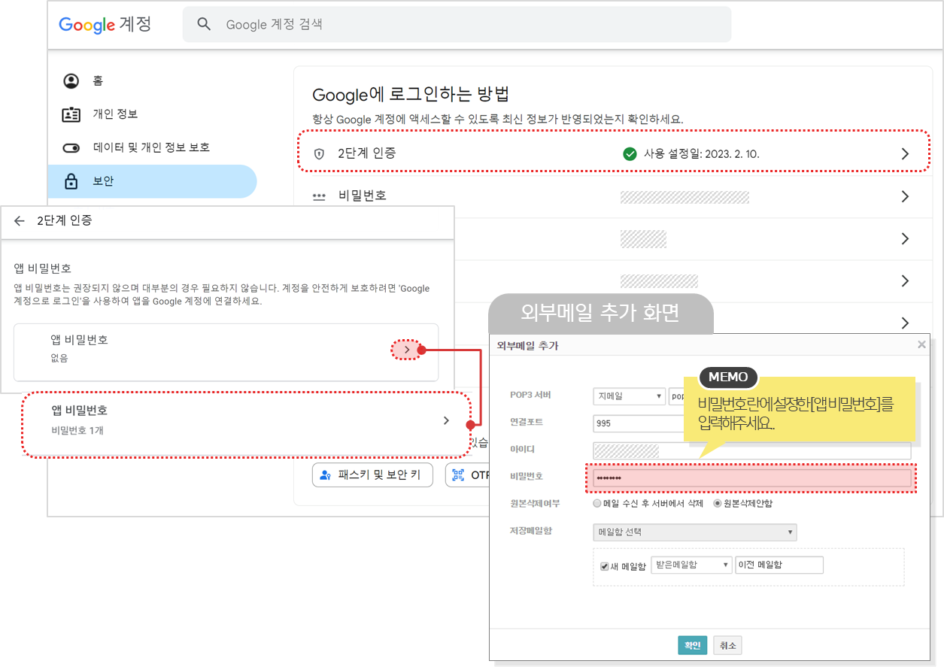944x667 pixels.
Task: Toggle the 새 메일함 checkbox
Action: tap(604, 565)
